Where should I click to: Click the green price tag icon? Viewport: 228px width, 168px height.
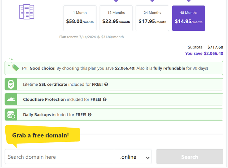tap(15, 68)
